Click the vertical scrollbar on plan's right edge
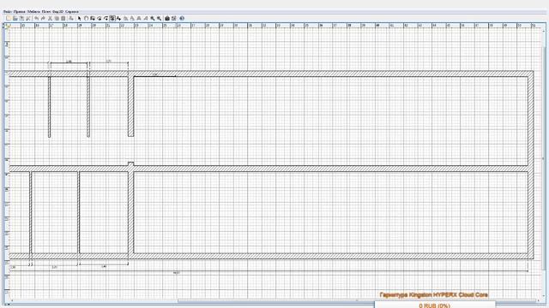The width and height of the screenshot is (549, 308). (543, 157)
